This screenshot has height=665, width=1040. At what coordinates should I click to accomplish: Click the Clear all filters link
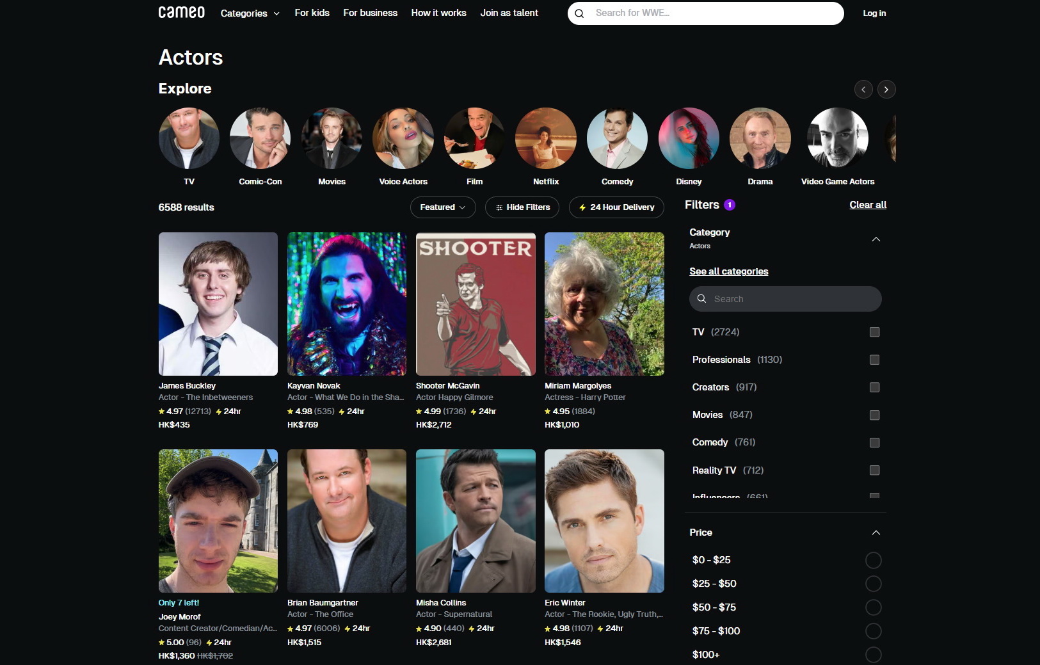[x=867, y=205]
